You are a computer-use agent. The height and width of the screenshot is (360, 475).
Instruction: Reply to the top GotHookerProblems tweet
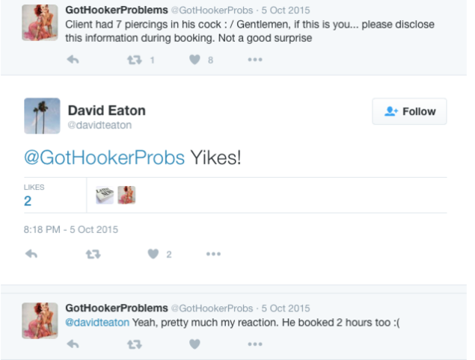point(73,60)
